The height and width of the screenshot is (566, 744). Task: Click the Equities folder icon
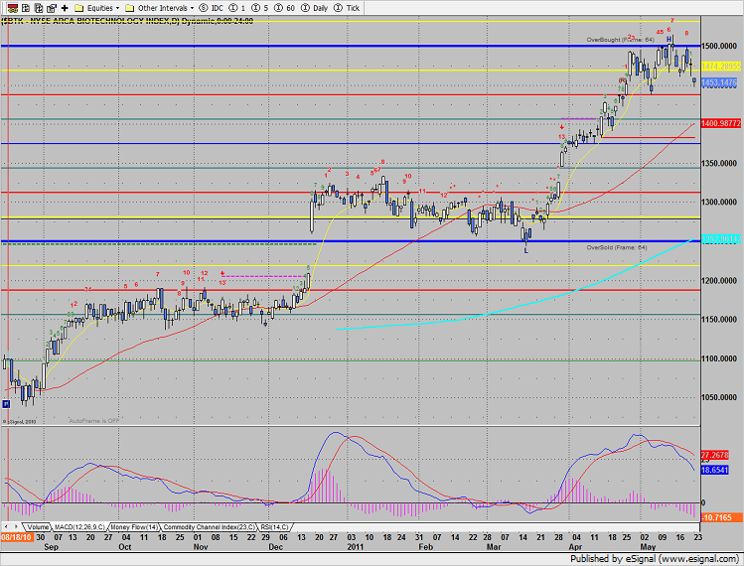[x=79, y=8]
